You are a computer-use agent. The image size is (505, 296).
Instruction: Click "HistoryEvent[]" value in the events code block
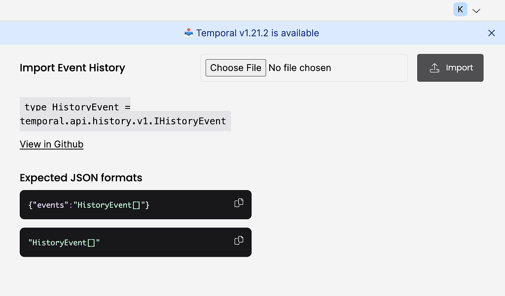111,205
